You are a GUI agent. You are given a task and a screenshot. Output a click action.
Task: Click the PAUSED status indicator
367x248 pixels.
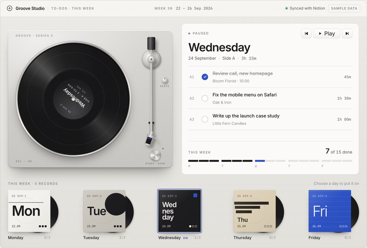(198, 33)
